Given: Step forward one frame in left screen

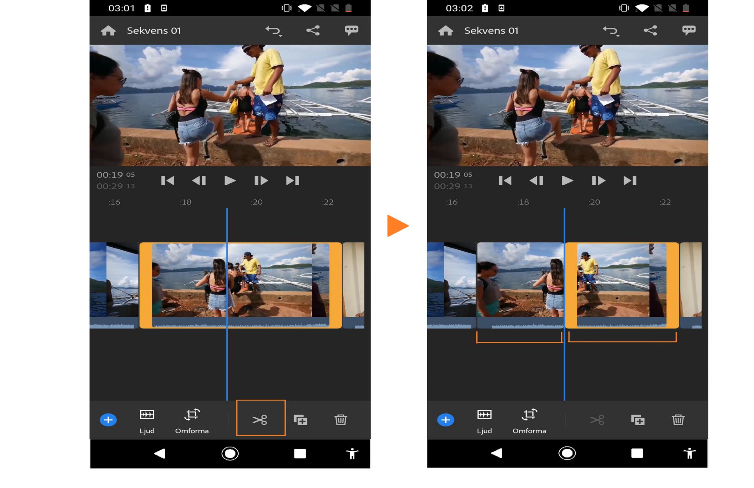Looking at the screenshot, I should click(x=261, y=181).
